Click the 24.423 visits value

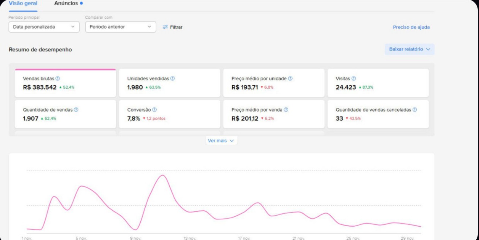346,87
